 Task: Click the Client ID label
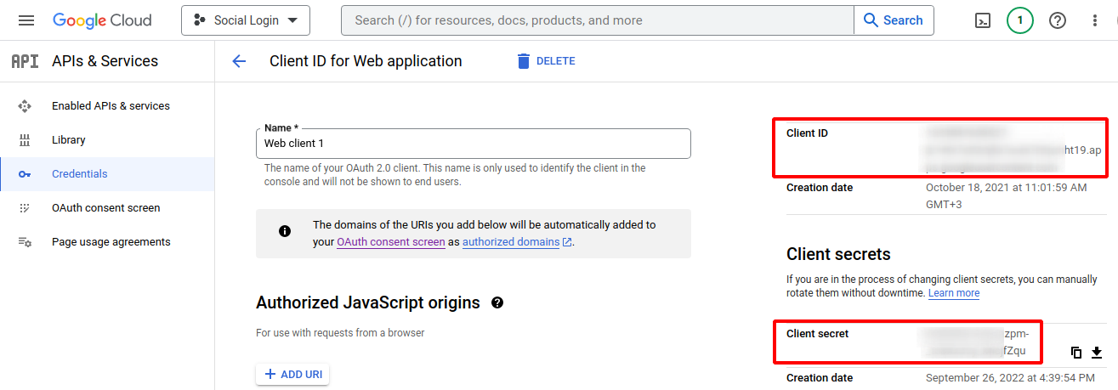point(807,133)
